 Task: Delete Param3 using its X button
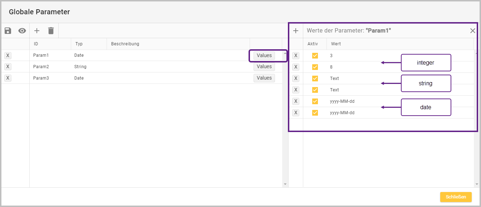[8, 78]
